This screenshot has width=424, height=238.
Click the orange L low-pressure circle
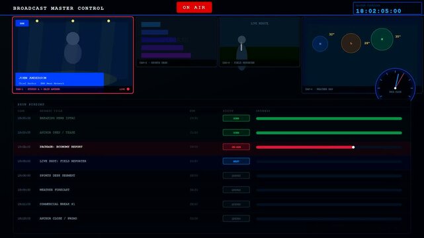pyautogui.click(x=351, y=43)
